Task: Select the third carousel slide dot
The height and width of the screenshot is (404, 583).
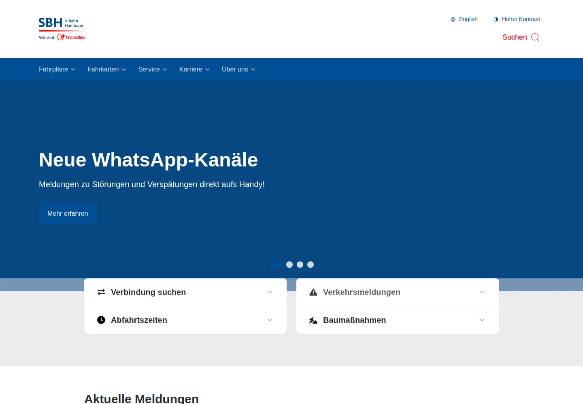Action: click(300, 265)
